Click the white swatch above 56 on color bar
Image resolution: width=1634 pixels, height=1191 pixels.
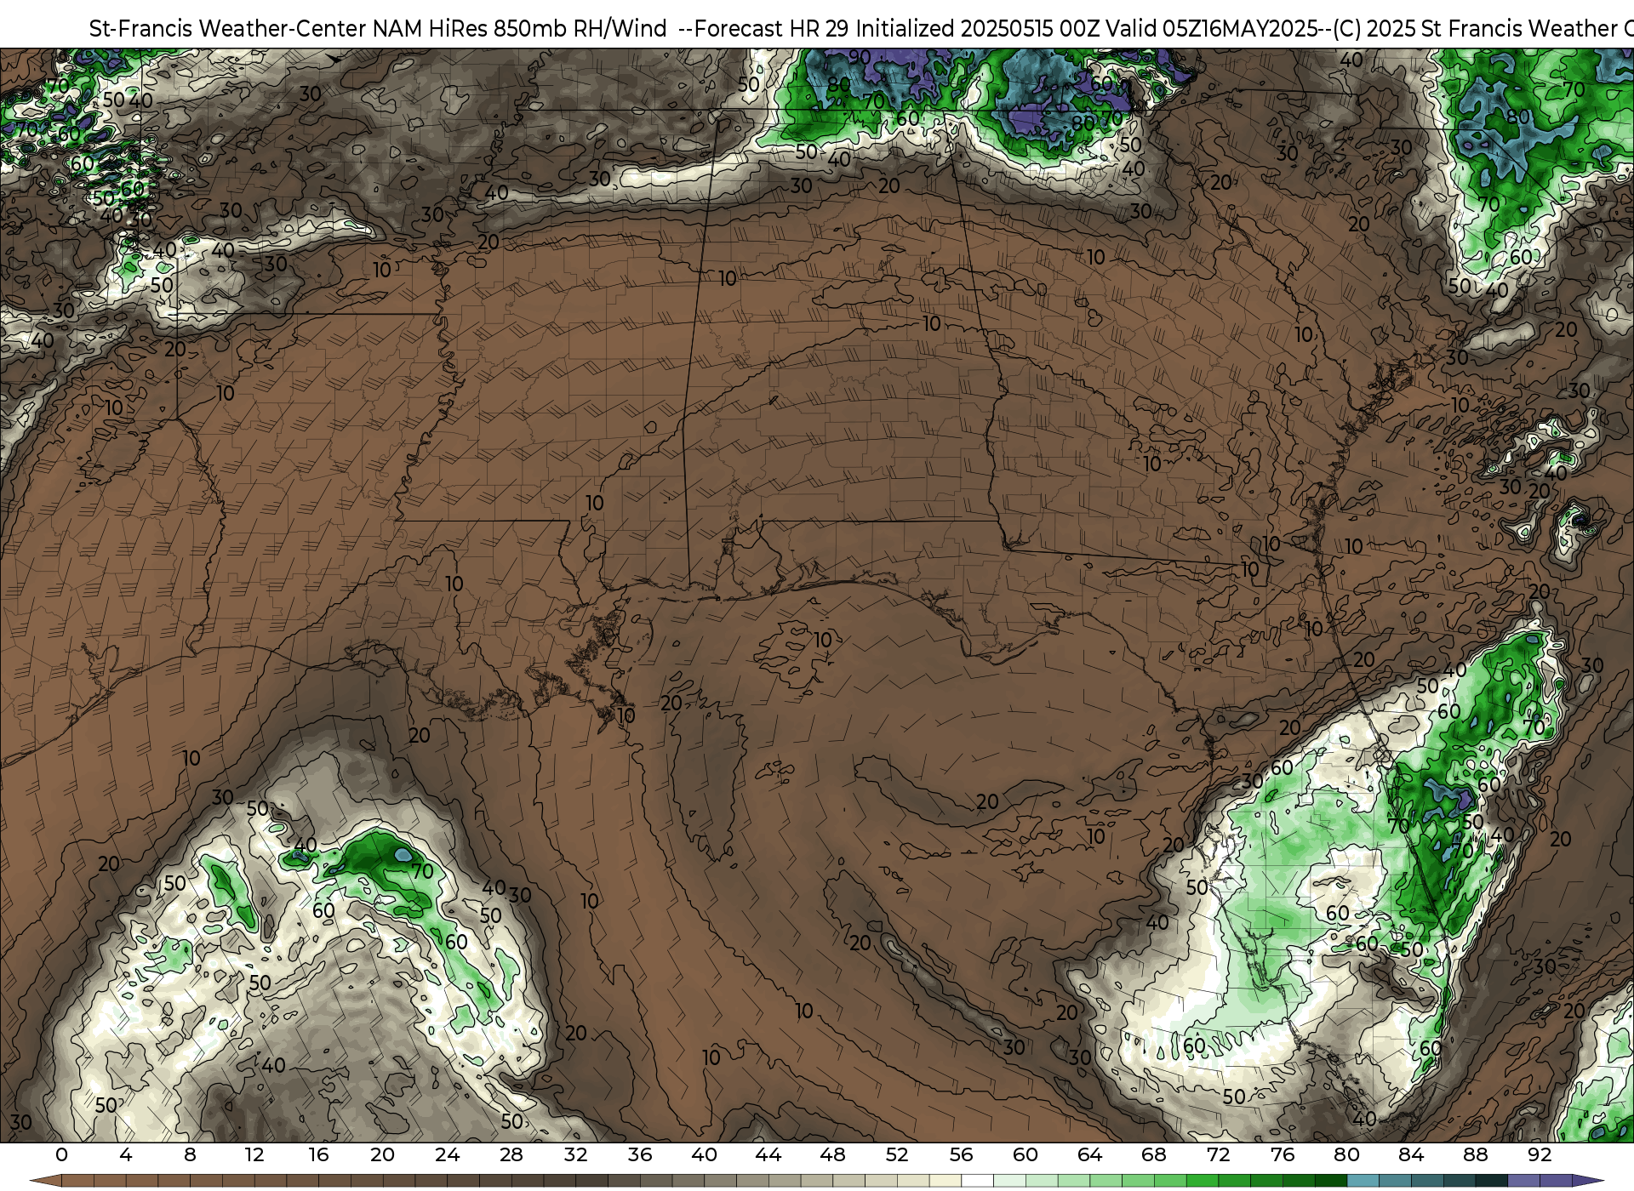[x=977, y=1181]
